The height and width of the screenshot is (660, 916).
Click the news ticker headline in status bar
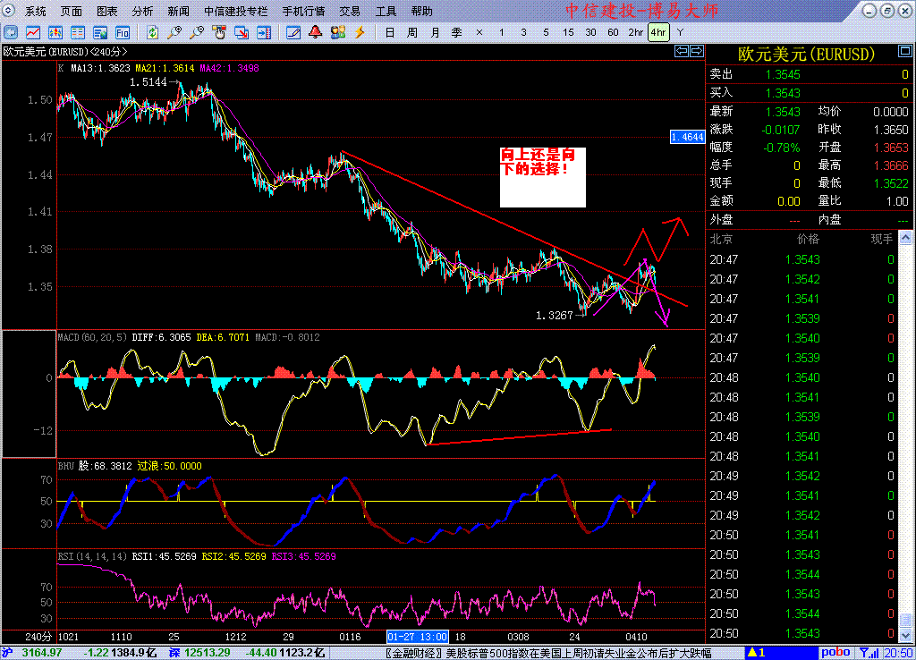point(548,653)
